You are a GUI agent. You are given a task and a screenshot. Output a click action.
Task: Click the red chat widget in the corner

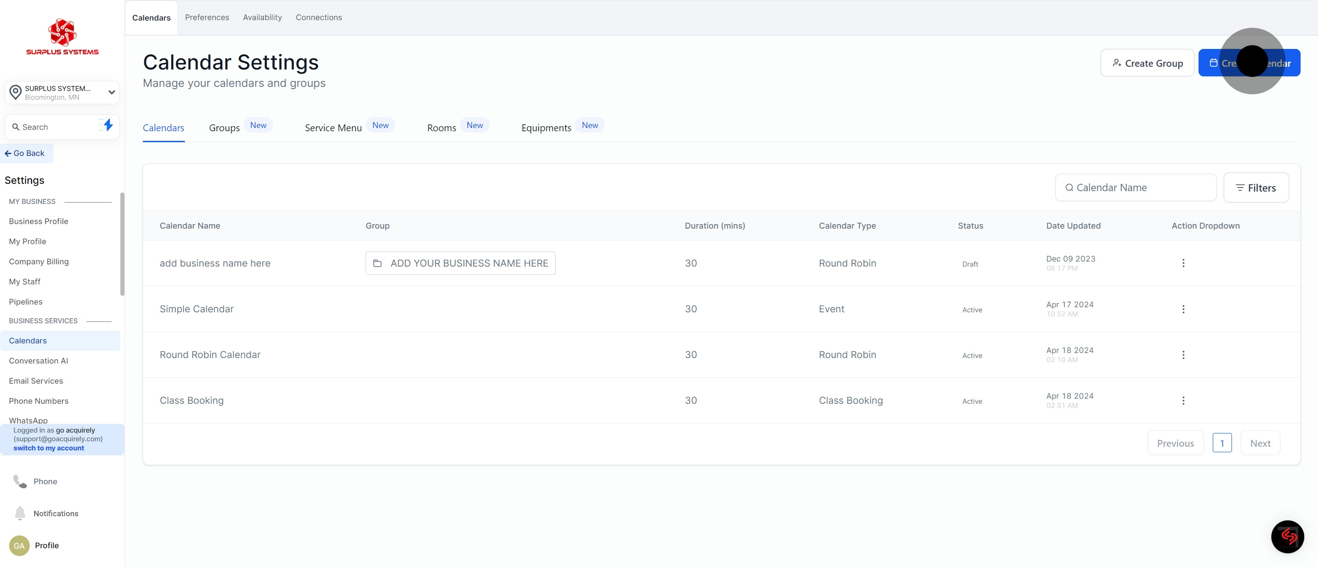1287,536
